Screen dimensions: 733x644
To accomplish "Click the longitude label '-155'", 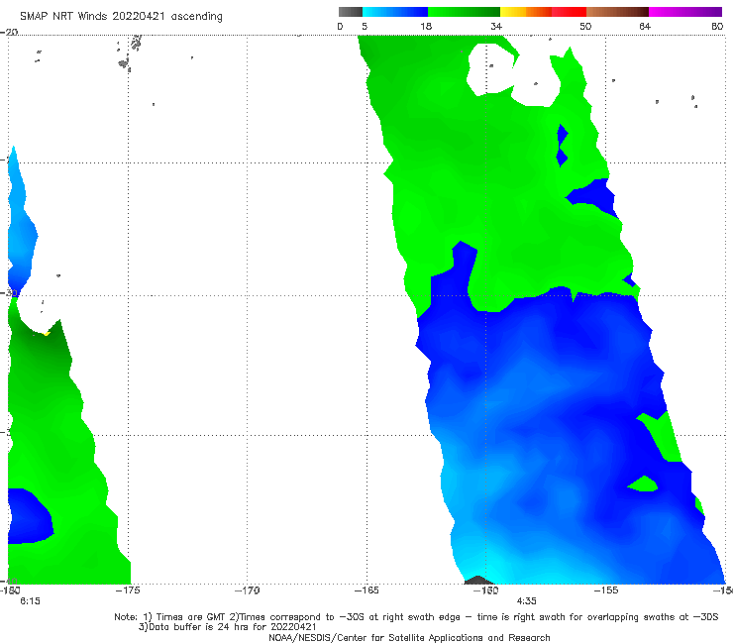I will pos(606,590).
